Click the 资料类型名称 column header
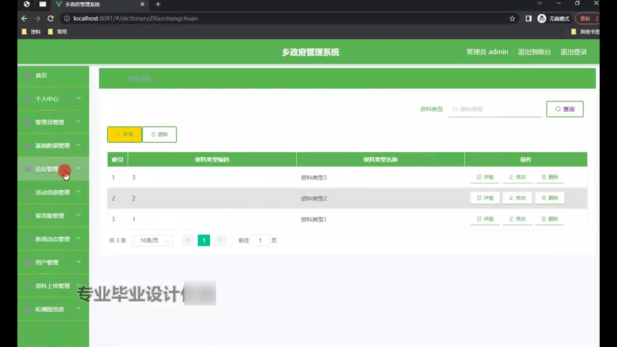 point(380,159)
